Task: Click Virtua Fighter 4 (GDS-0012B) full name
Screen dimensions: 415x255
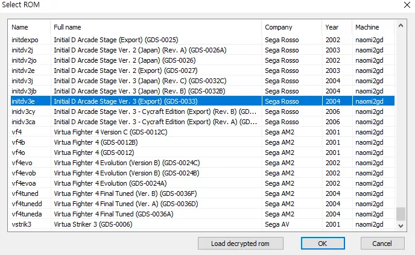Action: (x=96, y=142)
